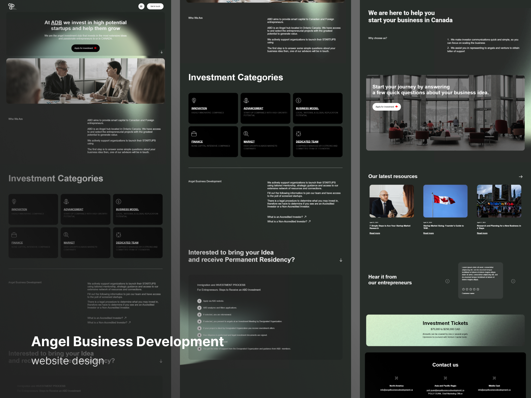Open What is a Non-Accredited Investor link
Screen dimensions: 531x398
pos(289,222)
